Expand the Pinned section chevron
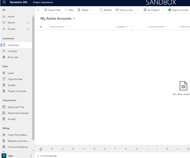The width and height of the screenshot is (190, 158). [x=28, y=29]
